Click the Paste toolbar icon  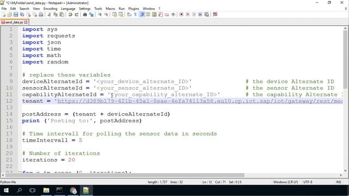tap(62, 15)
